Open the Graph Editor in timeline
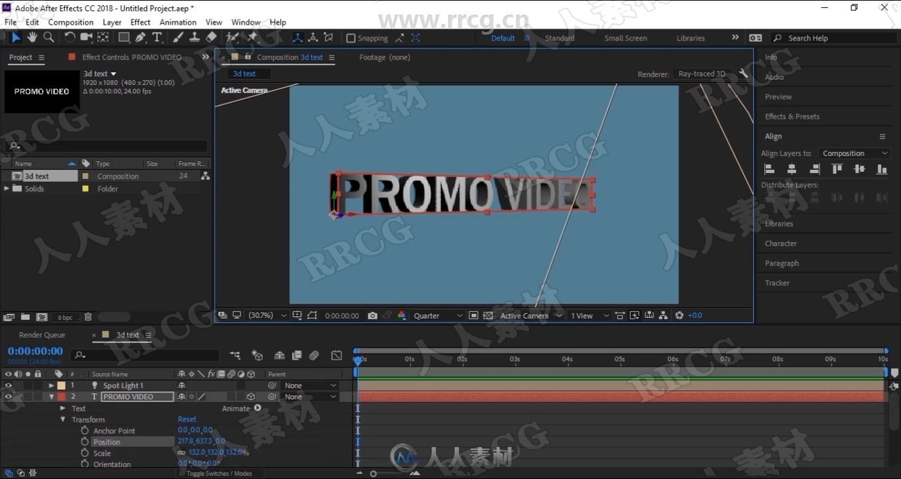Viewport: 901px width, 479px height. pos(337,355)
